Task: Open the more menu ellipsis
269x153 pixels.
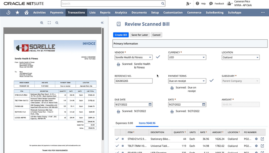Action: [263, 12]
